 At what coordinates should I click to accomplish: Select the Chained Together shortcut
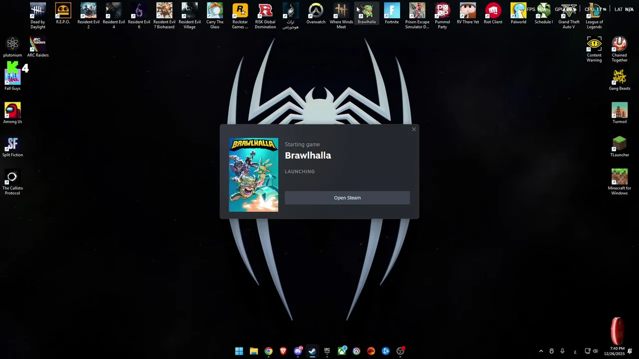click(x=620, y=49)
